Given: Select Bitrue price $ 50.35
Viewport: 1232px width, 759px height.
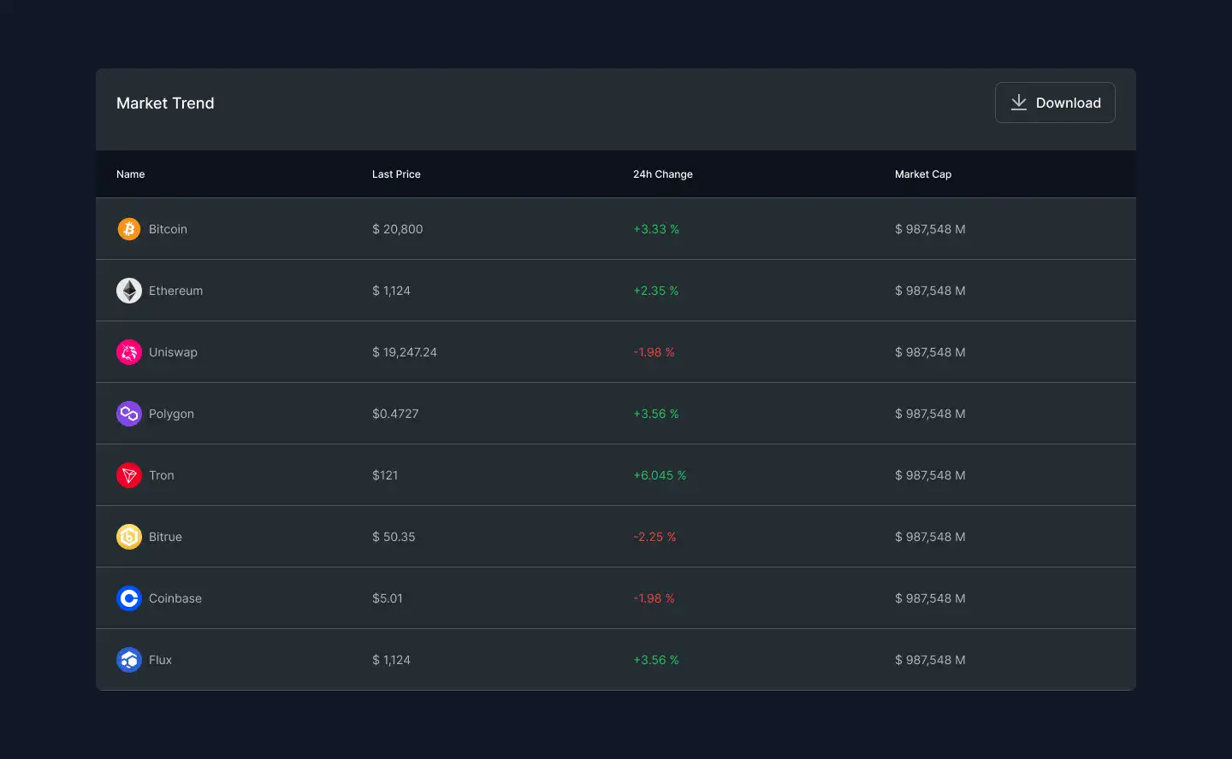Looking at the screenshot, I should pyautogui.click(x=394, y=537).
